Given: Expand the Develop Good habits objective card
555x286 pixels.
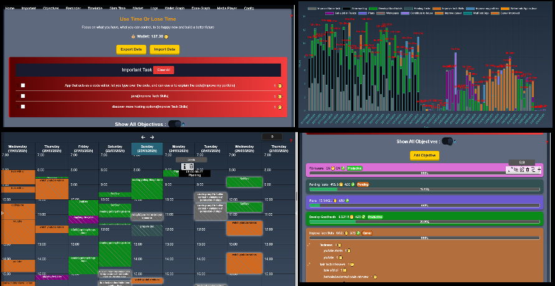Looking at the screenshot, I should (424, 219).
